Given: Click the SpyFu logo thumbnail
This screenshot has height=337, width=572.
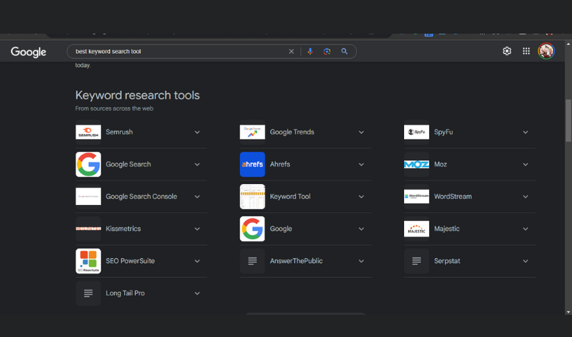Looking at the screenshot, I should point(417,132).
